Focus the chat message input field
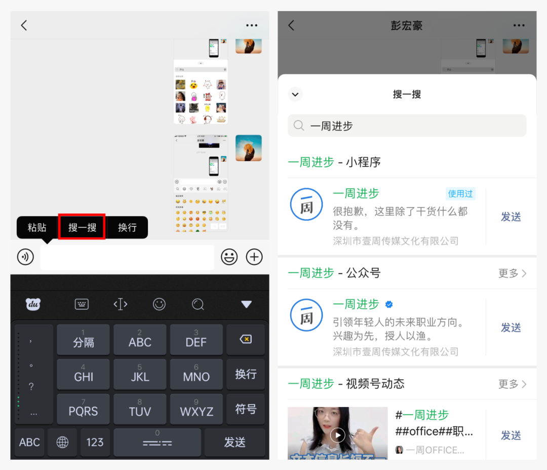Viewport: 547px width, 470px height. [x=127, y=257]
